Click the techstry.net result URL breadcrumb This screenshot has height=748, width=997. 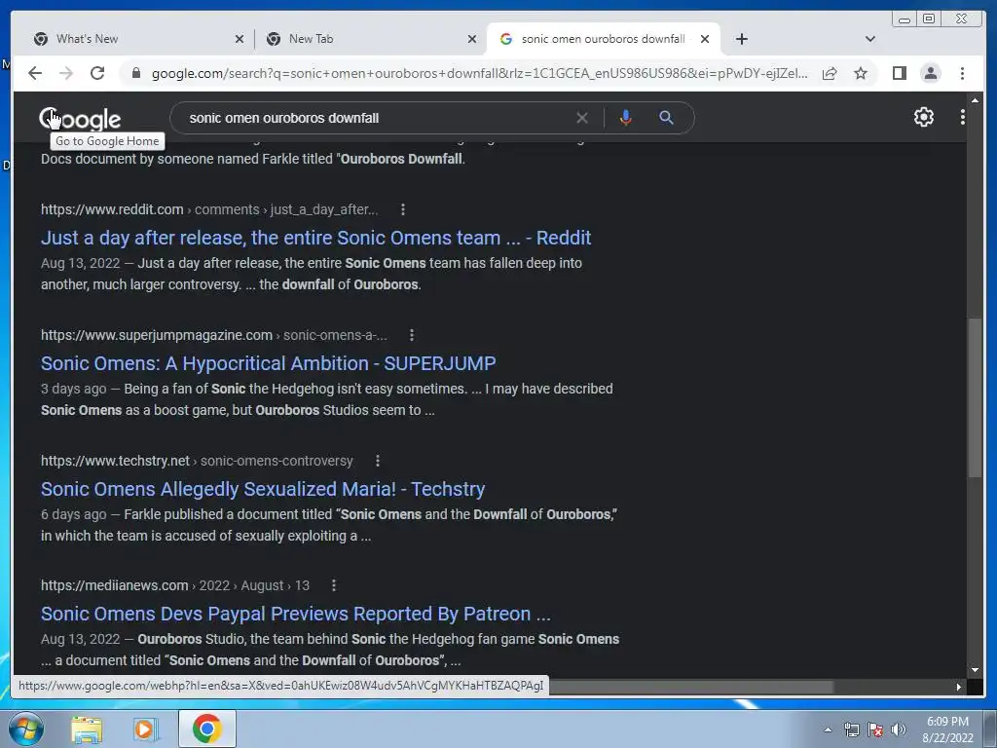point(197,461)
